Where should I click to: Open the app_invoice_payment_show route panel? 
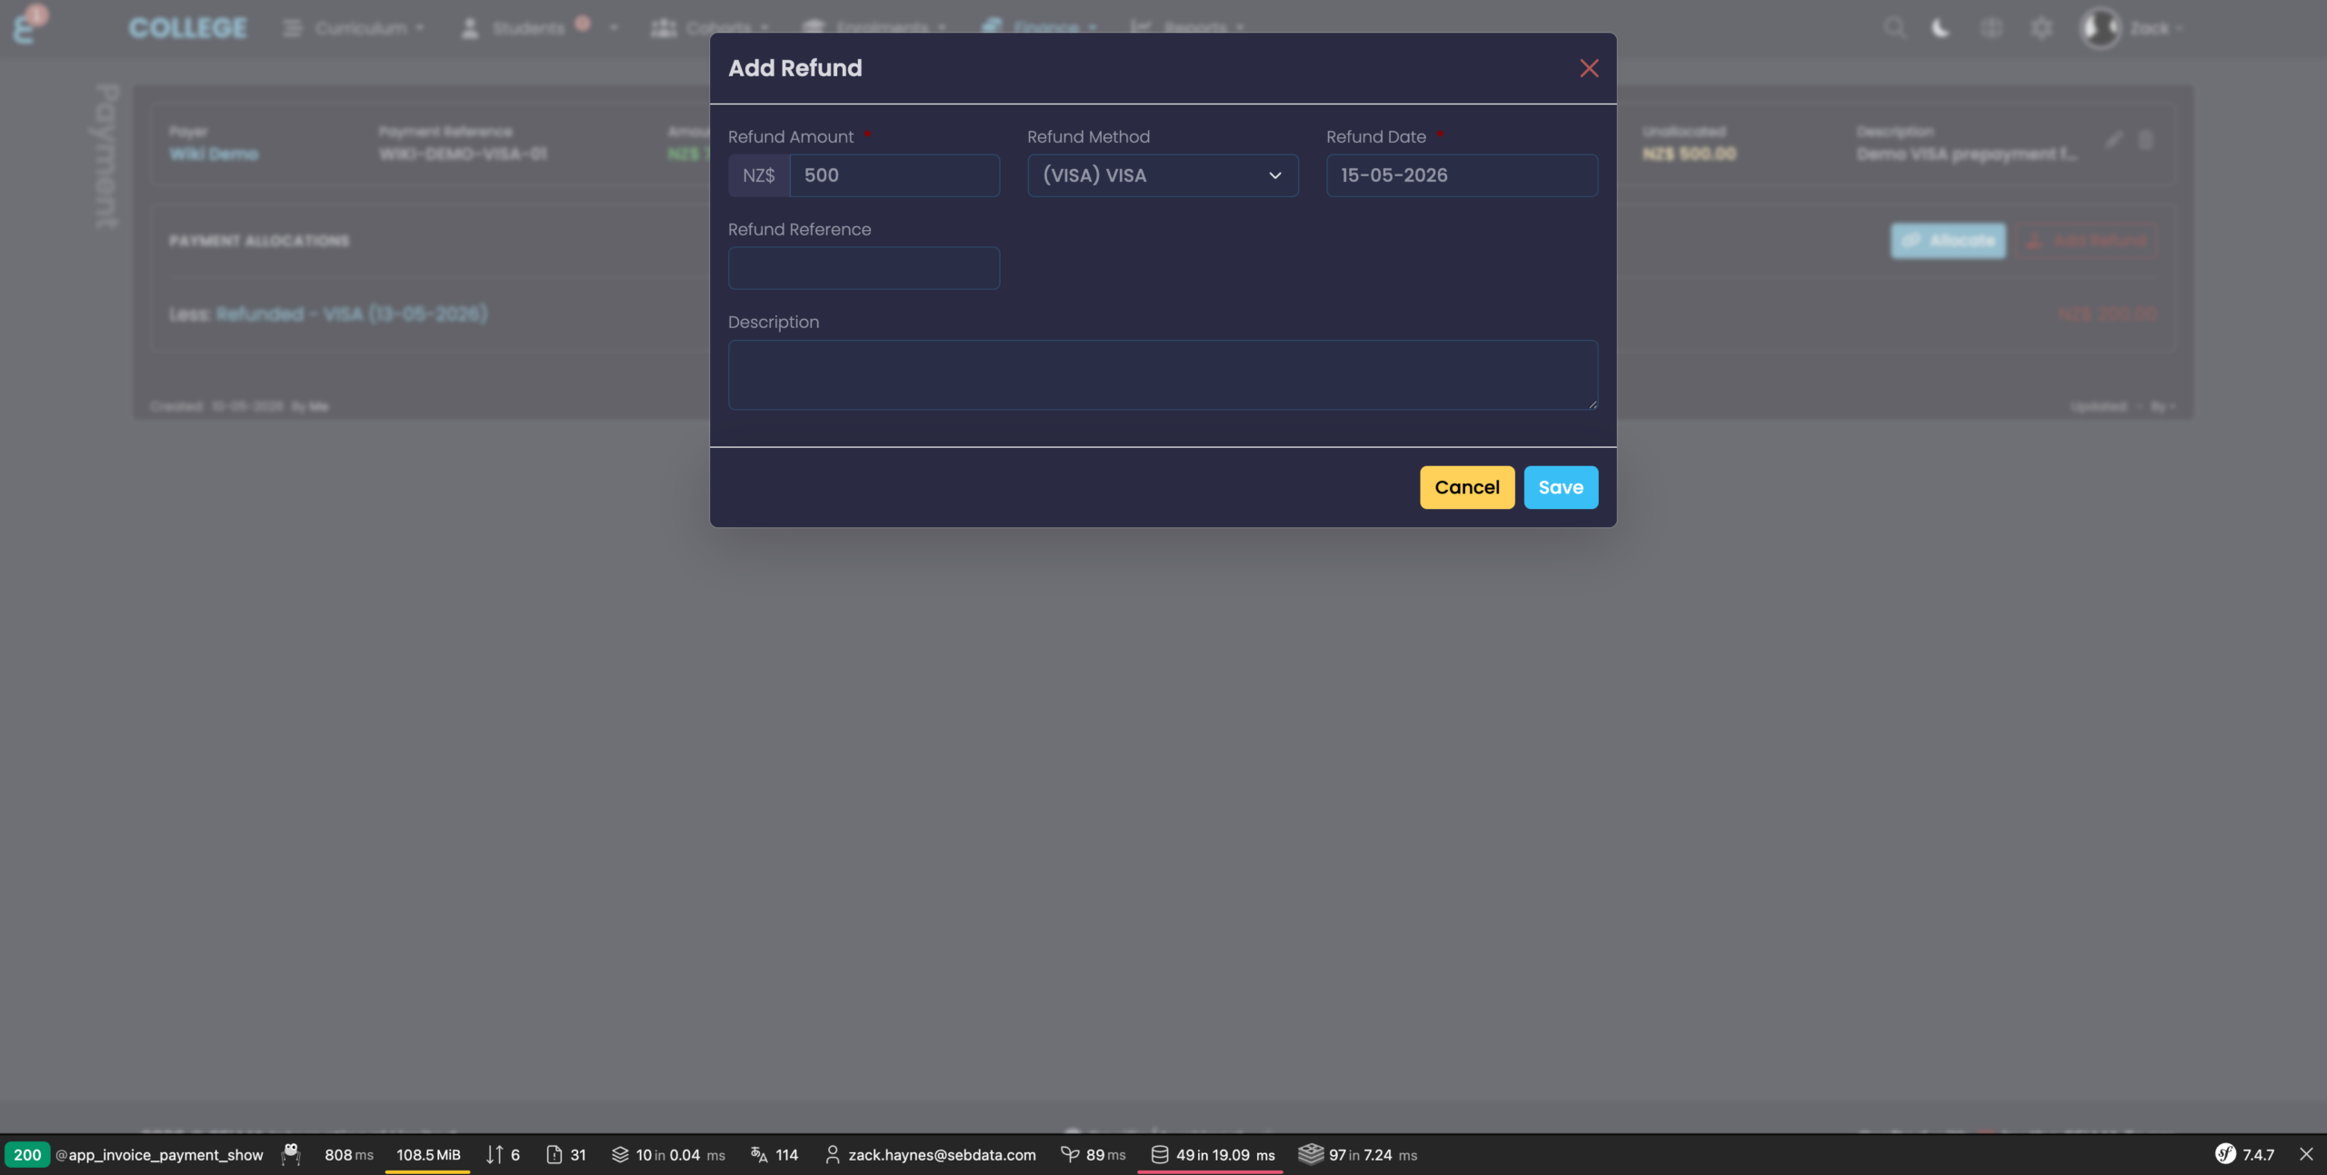point(159,1154)
